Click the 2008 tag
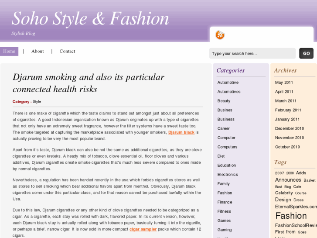 pyautogui.click(x=290, y=173)
